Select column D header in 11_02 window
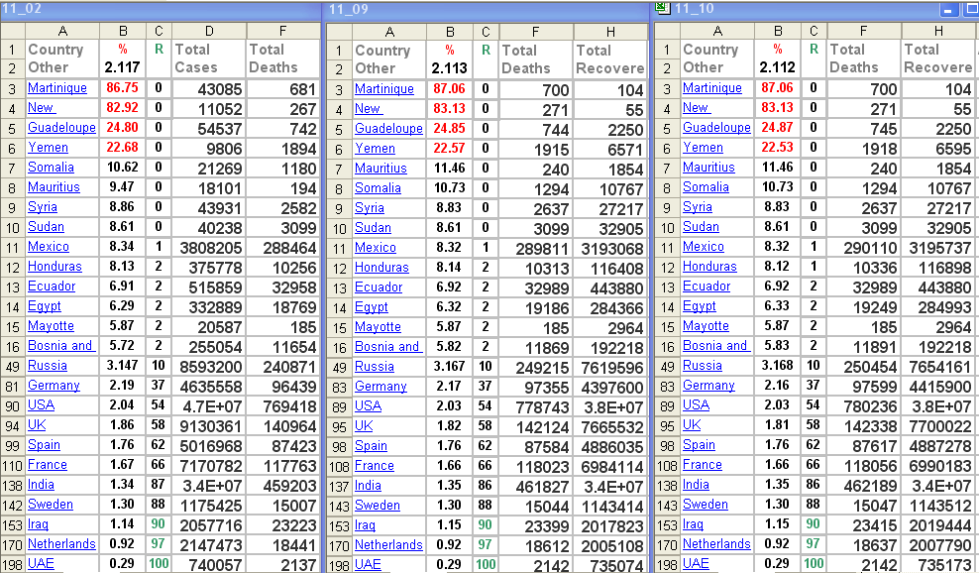The image size is (979, 573). pos(208,31)
